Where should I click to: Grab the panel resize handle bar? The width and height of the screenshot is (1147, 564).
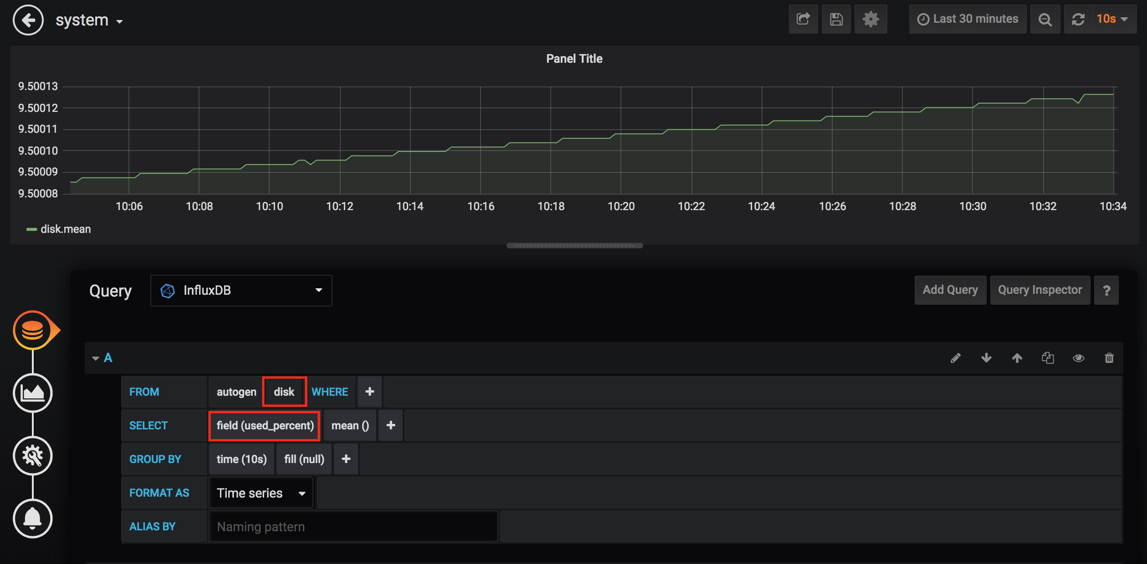(x=574, y=246)
